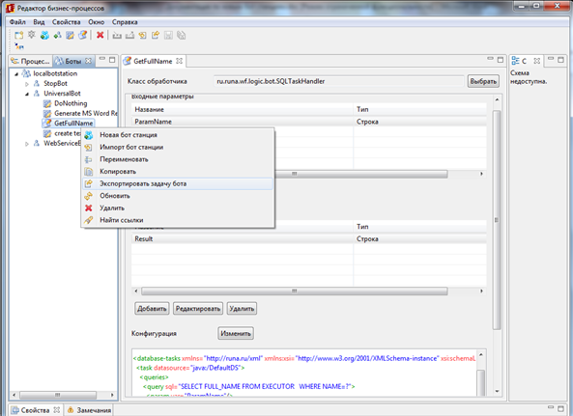Screen dimensions: 573x416
Task: Click the new project toolbar icon
Action: [x=18, y=35]
